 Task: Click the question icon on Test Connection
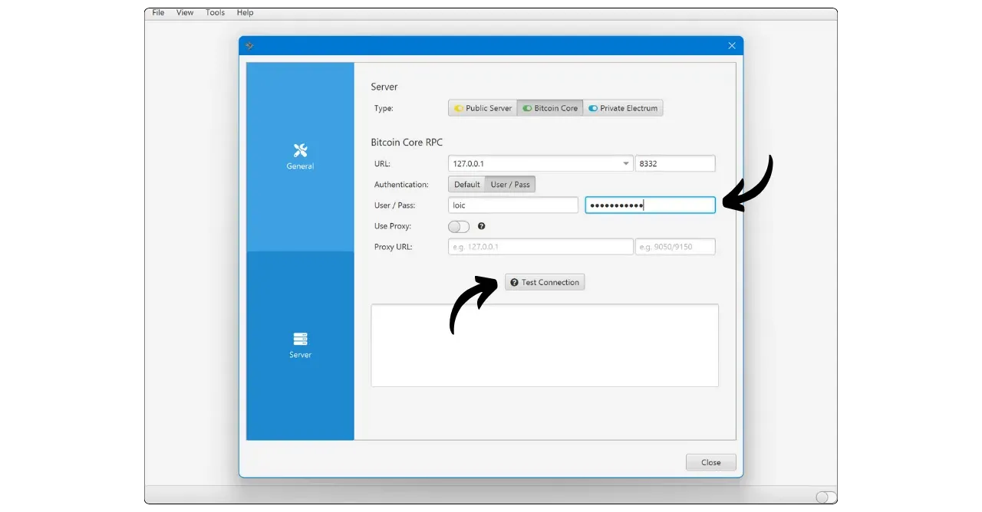514,283
